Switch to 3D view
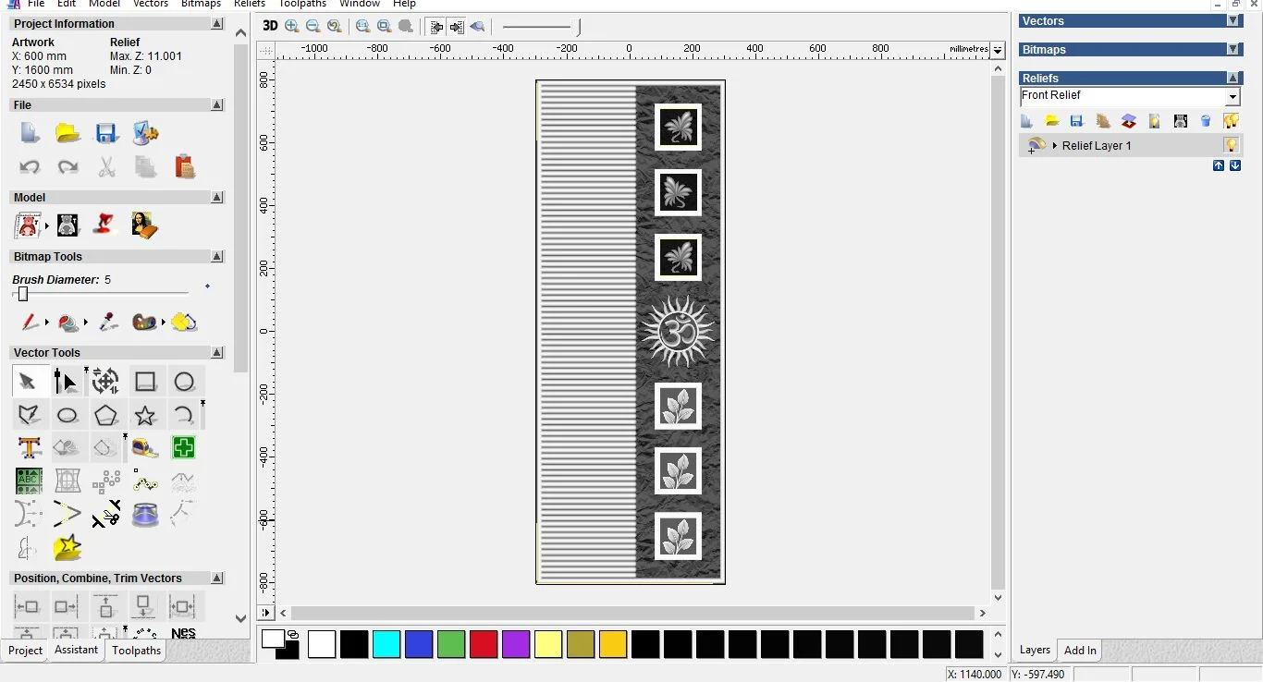 (x=270, y=26)
